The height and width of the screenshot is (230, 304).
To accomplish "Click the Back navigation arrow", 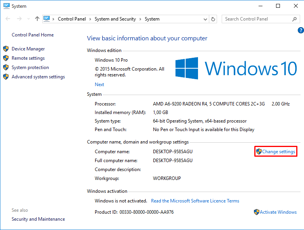I will (x=8, y=19).
